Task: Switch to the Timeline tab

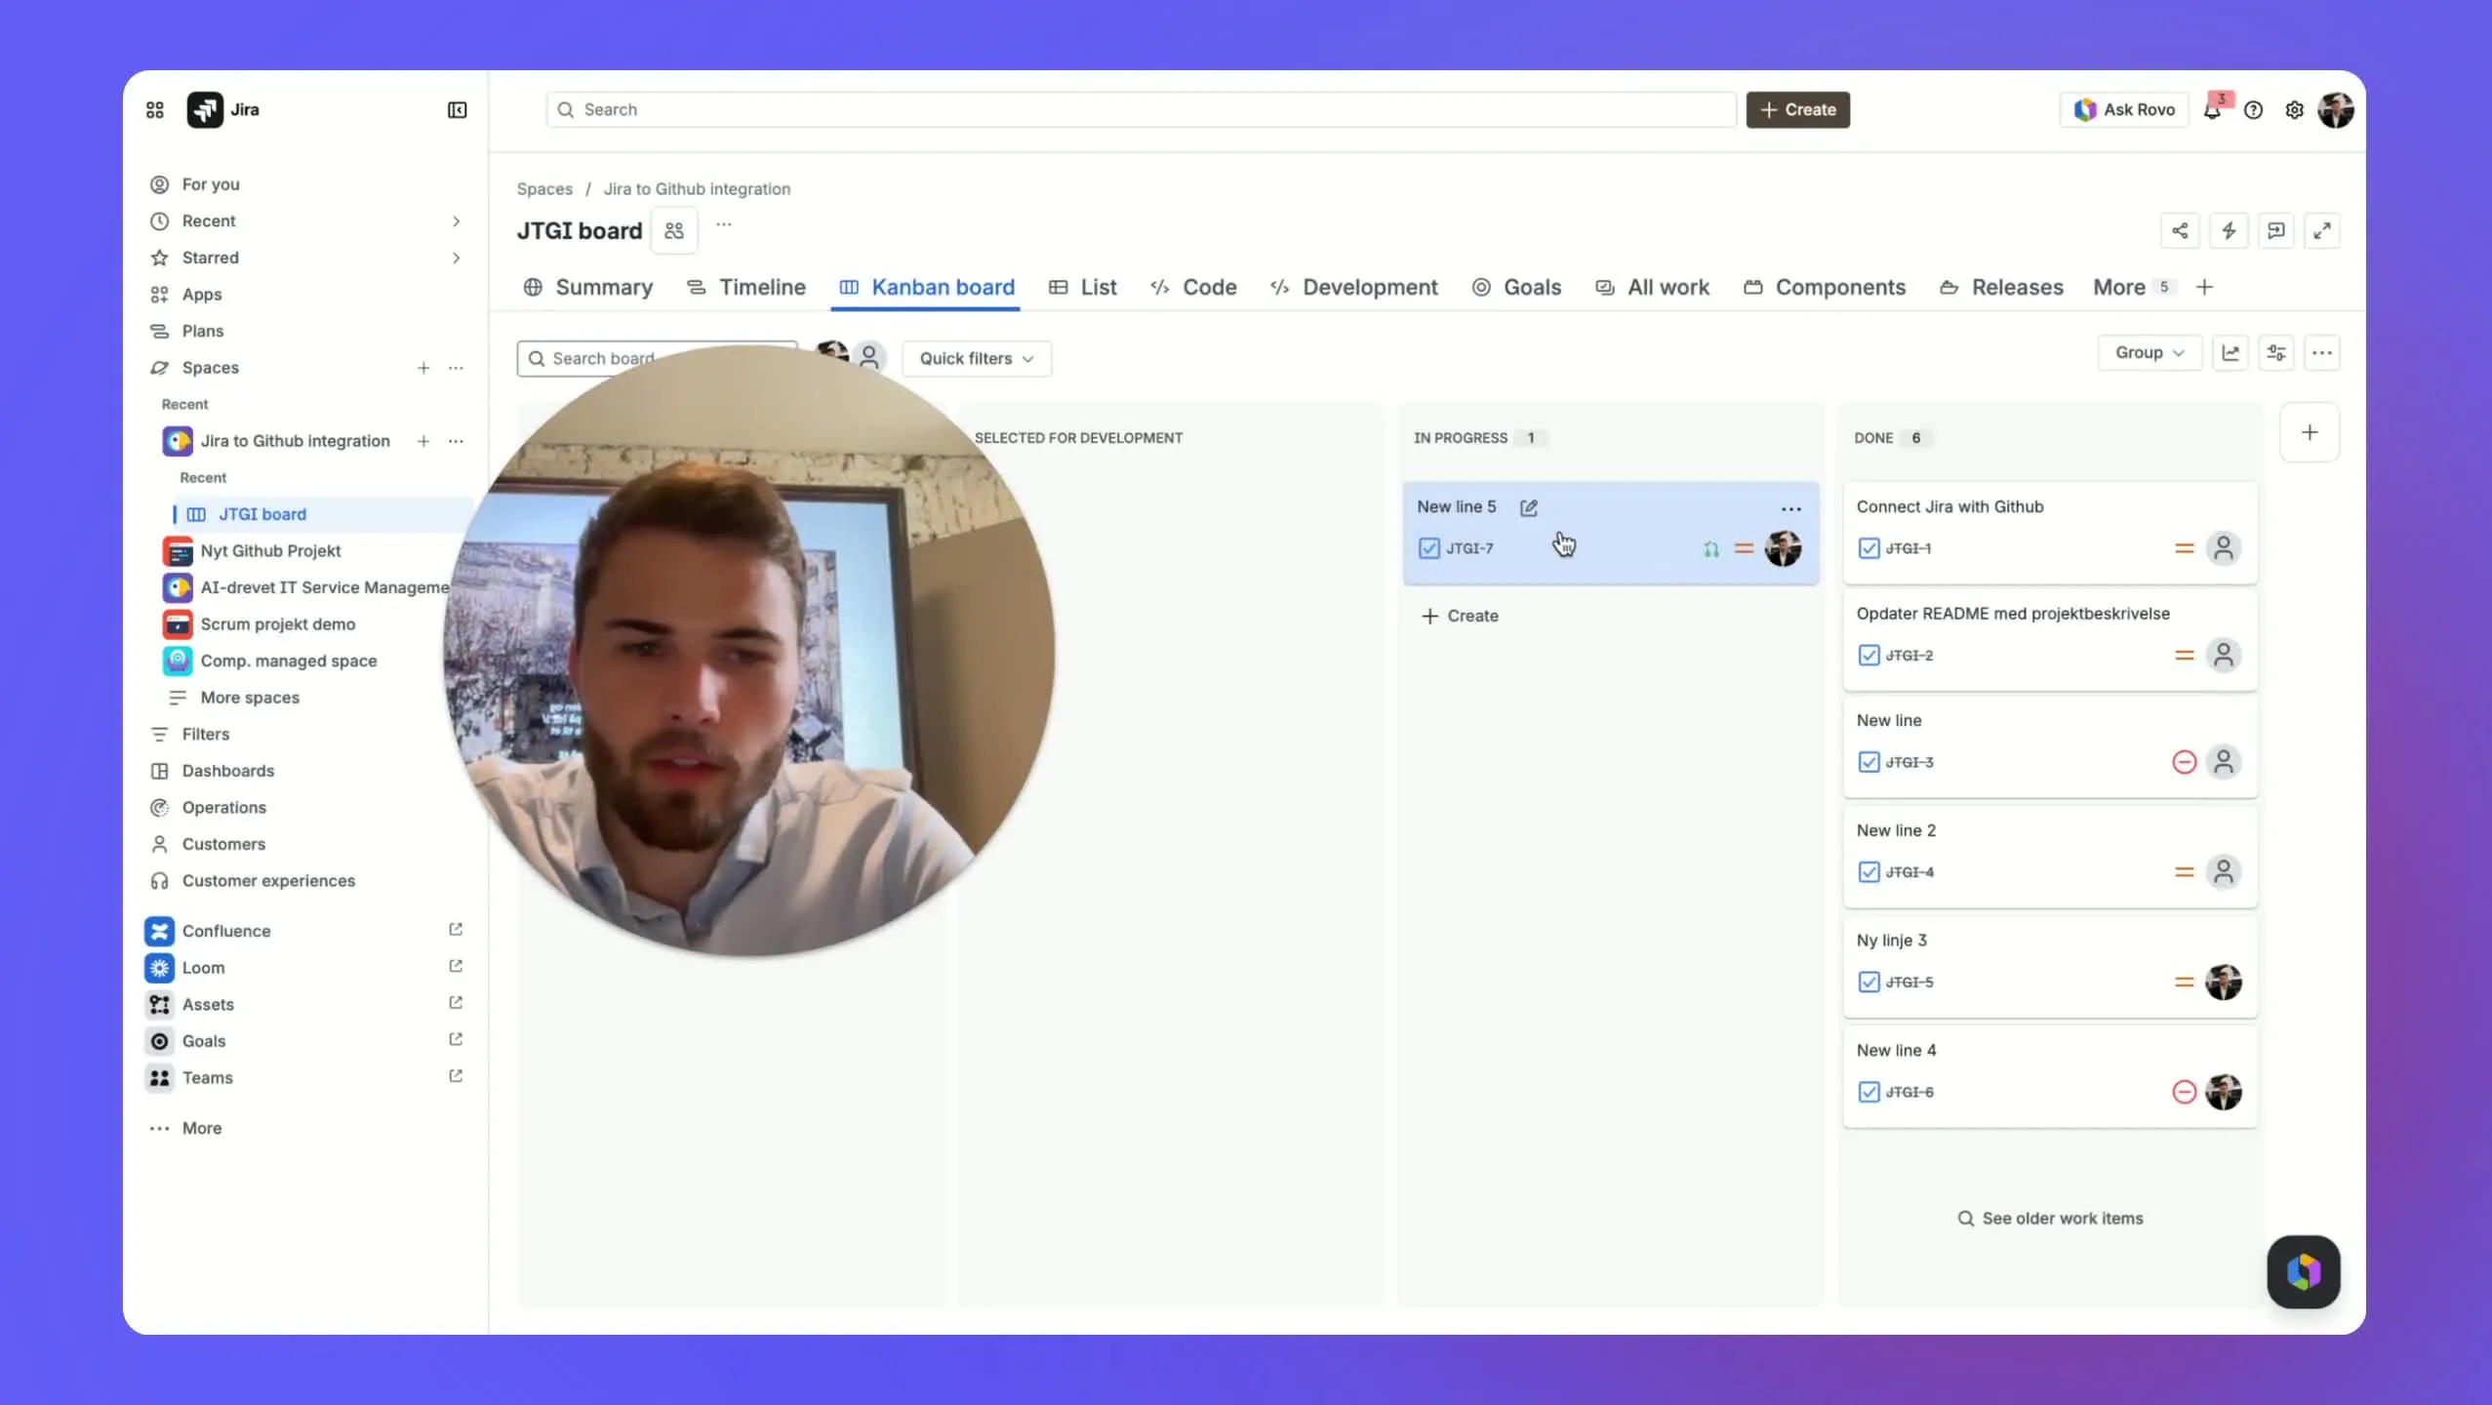Action: tap(746, 287)
